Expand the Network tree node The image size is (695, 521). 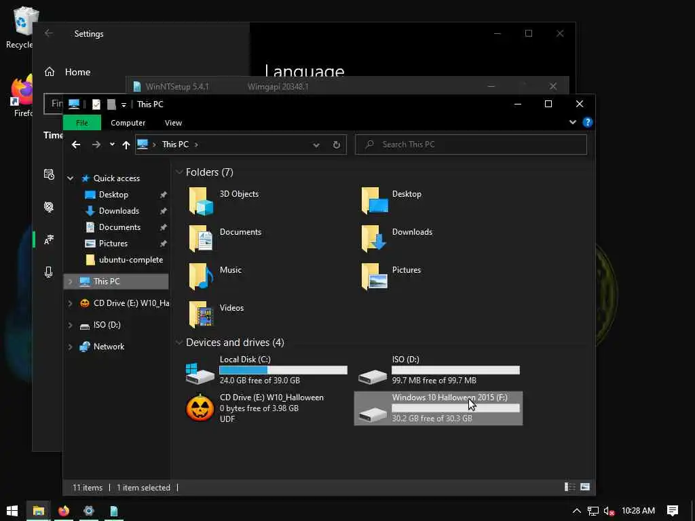point(70,347)
